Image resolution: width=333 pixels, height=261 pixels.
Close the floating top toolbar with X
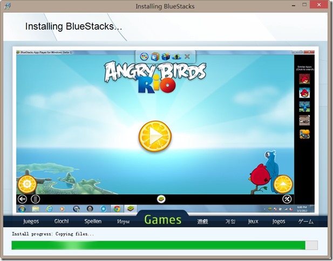[x=187, y=57]
